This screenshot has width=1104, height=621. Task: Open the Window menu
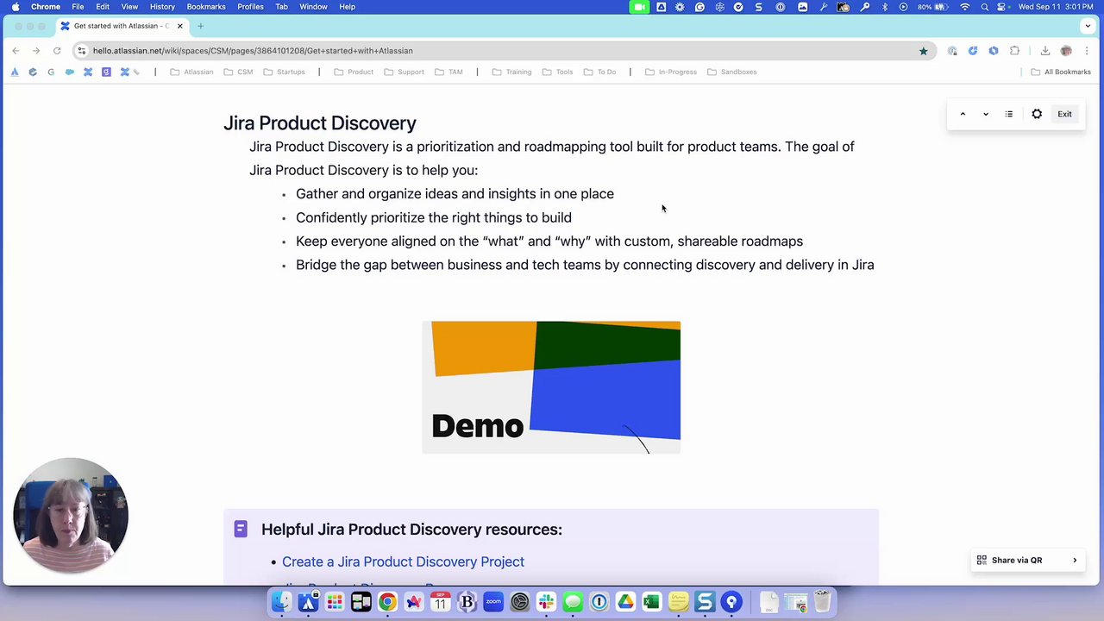click(313, 7)
